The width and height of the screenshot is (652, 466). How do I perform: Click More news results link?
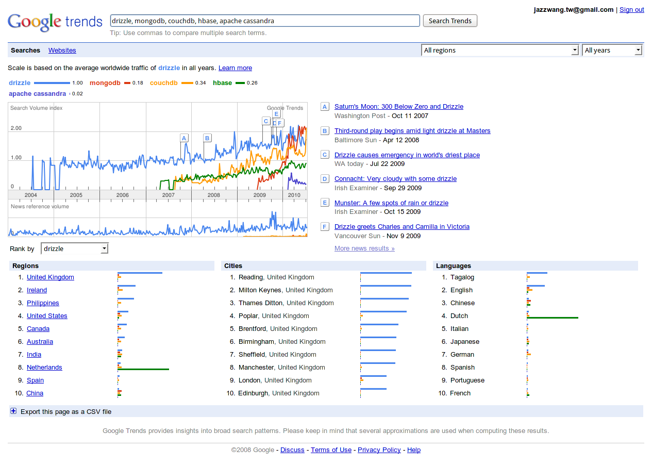(364, 248)
